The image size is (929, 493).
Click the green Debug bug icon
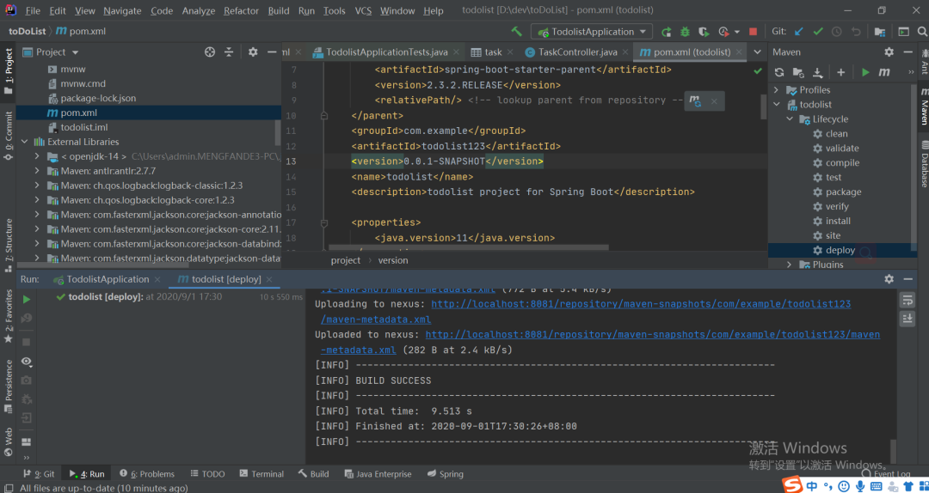[685, 32]
